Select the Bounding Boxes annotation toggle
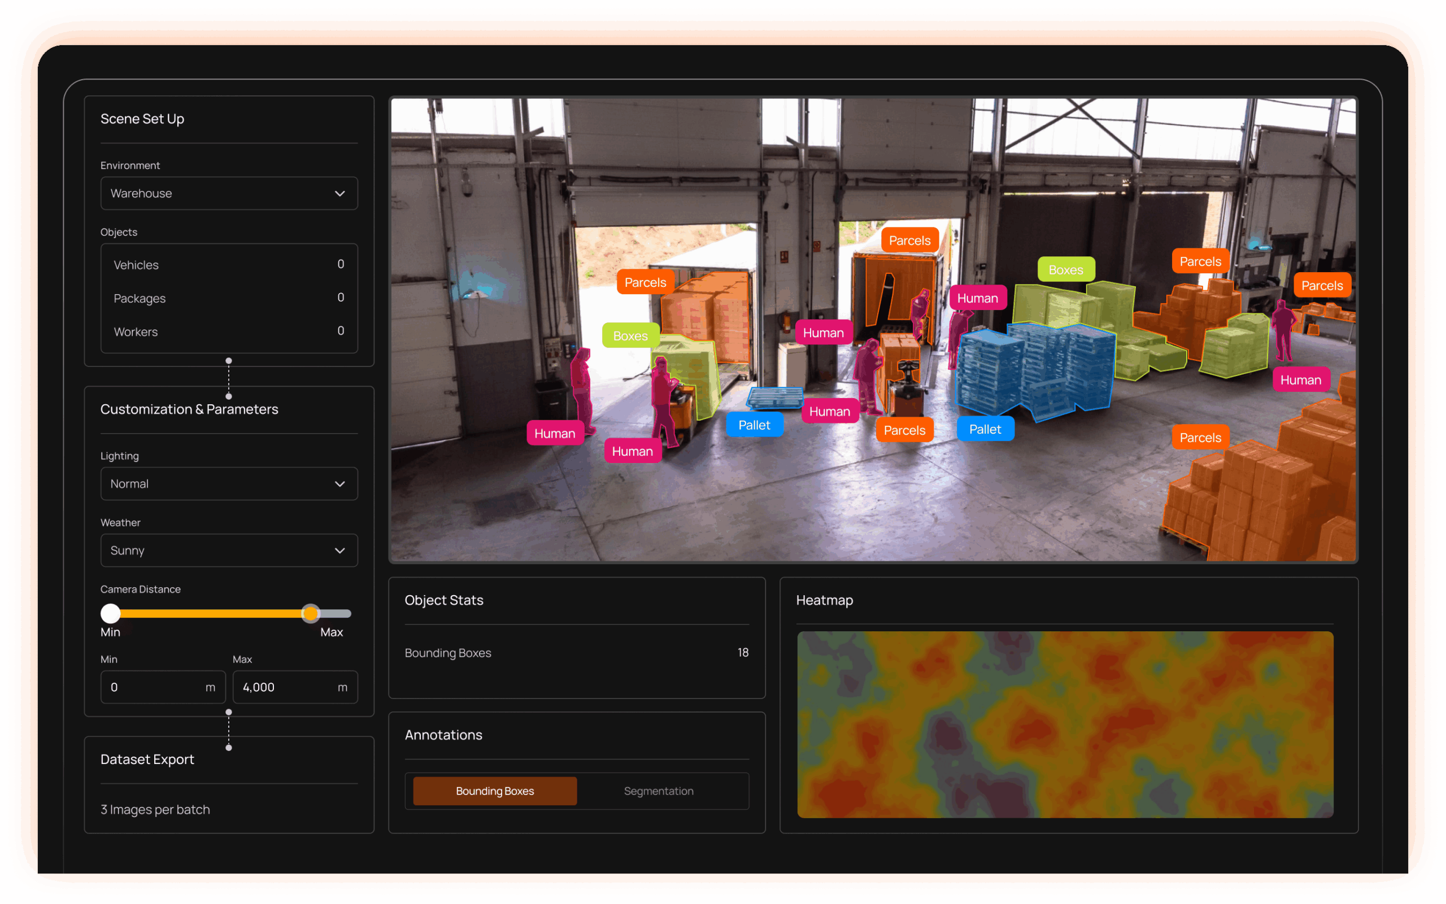The height and width of the screenshot is (904, 1446). coord(495,791)
